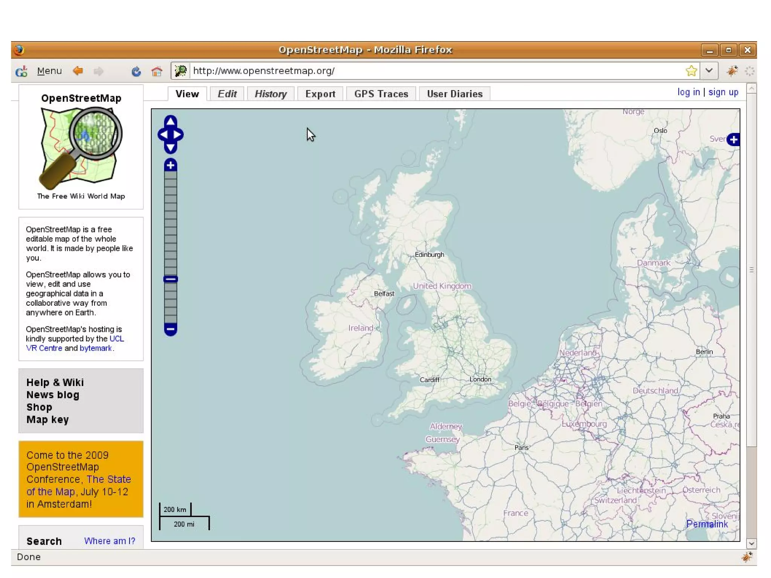Click the Cardiff label on the map
Screen dimensions: 771x578
[430, 380]
